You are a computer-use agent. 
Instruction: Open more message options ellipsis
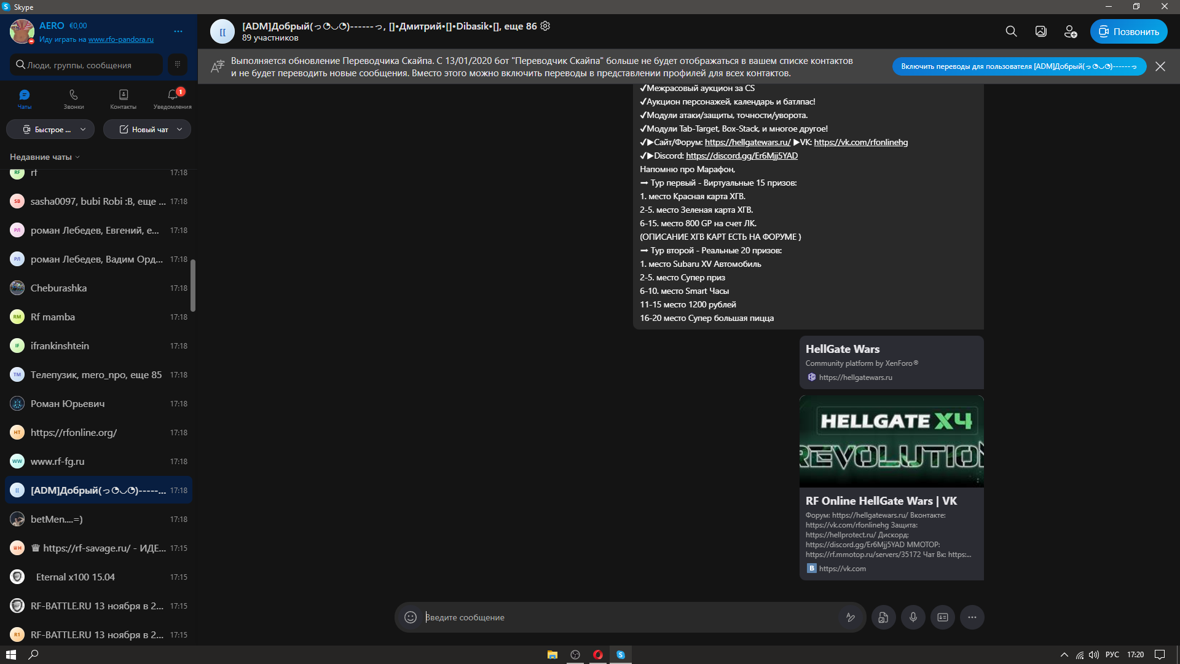click(972, 617)
